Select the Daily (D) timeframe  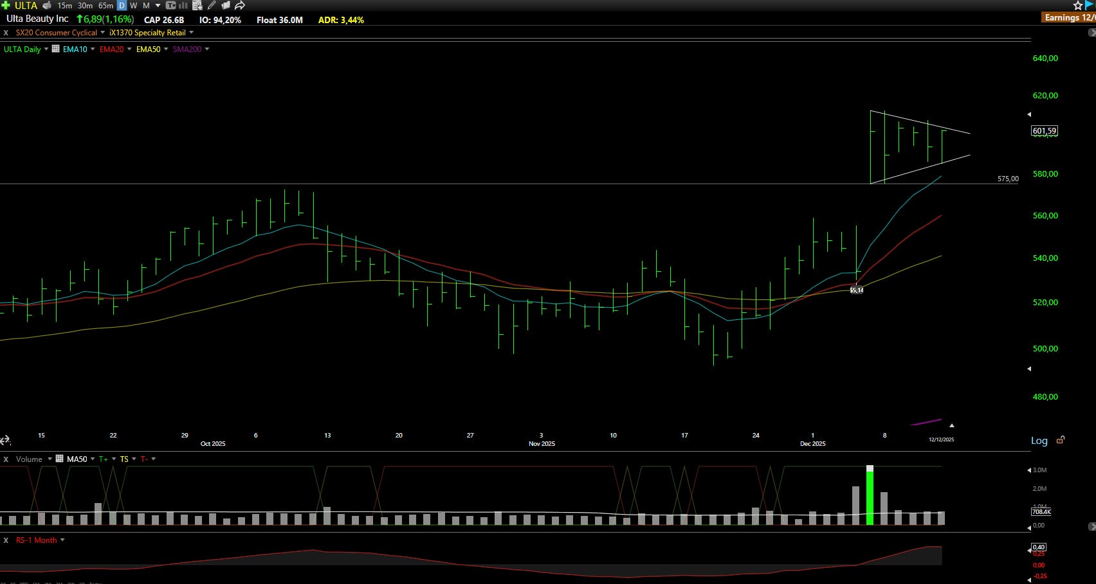(122, 5)
